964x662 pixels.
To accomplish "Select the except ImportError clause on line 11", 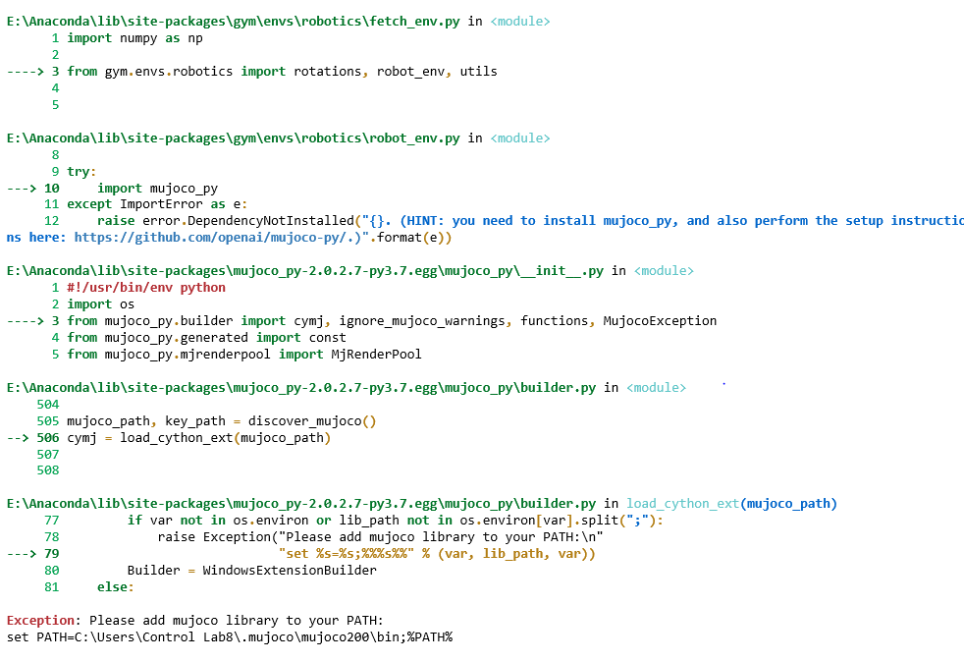I will pos(157,203).
